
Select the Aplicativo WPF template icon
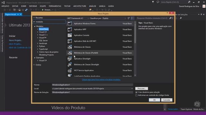[x=70, y=29]
